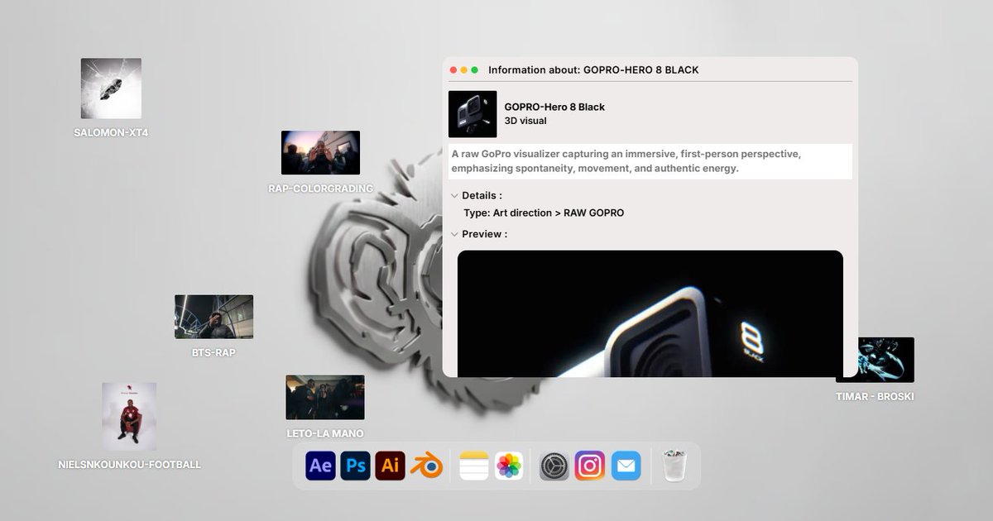Open Instagram from the dock
Viewport: 993px width, 521px height.
click(x=590, y=466)
